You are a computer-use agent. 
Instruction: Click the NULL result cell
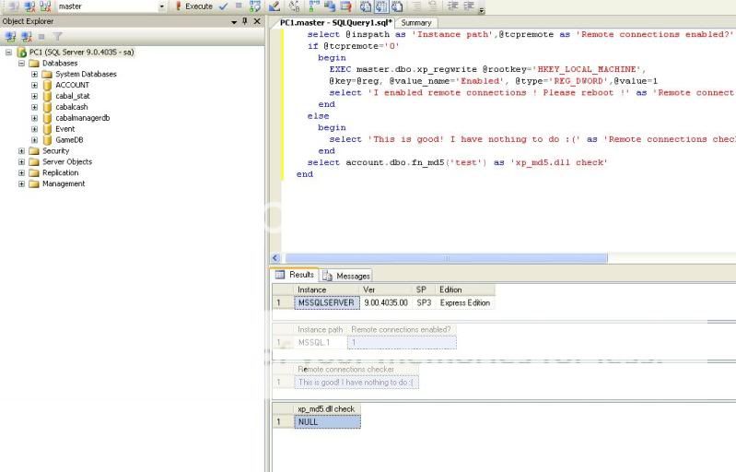tap(328, 421)
